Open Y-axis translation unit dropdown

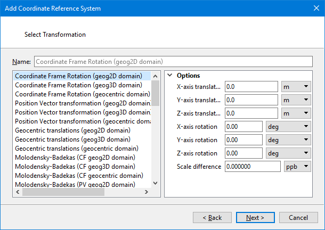pos(296,100)
